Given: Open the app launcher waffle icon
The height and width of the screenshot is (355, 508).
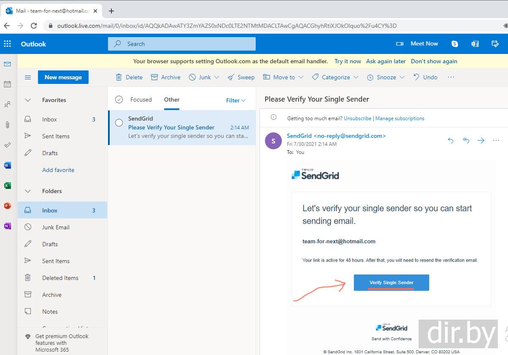Looking at the screenshot, I should (7, 44).
